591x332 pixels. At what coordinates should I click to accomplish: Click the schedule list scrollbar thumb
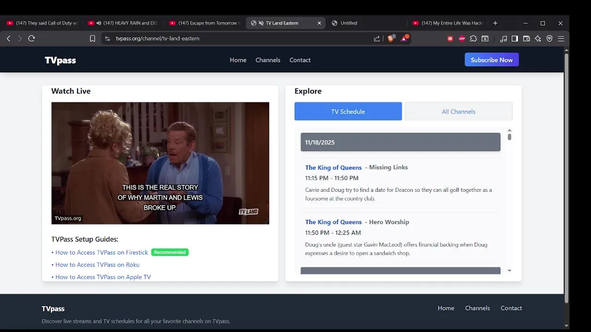tap(509, 137)
